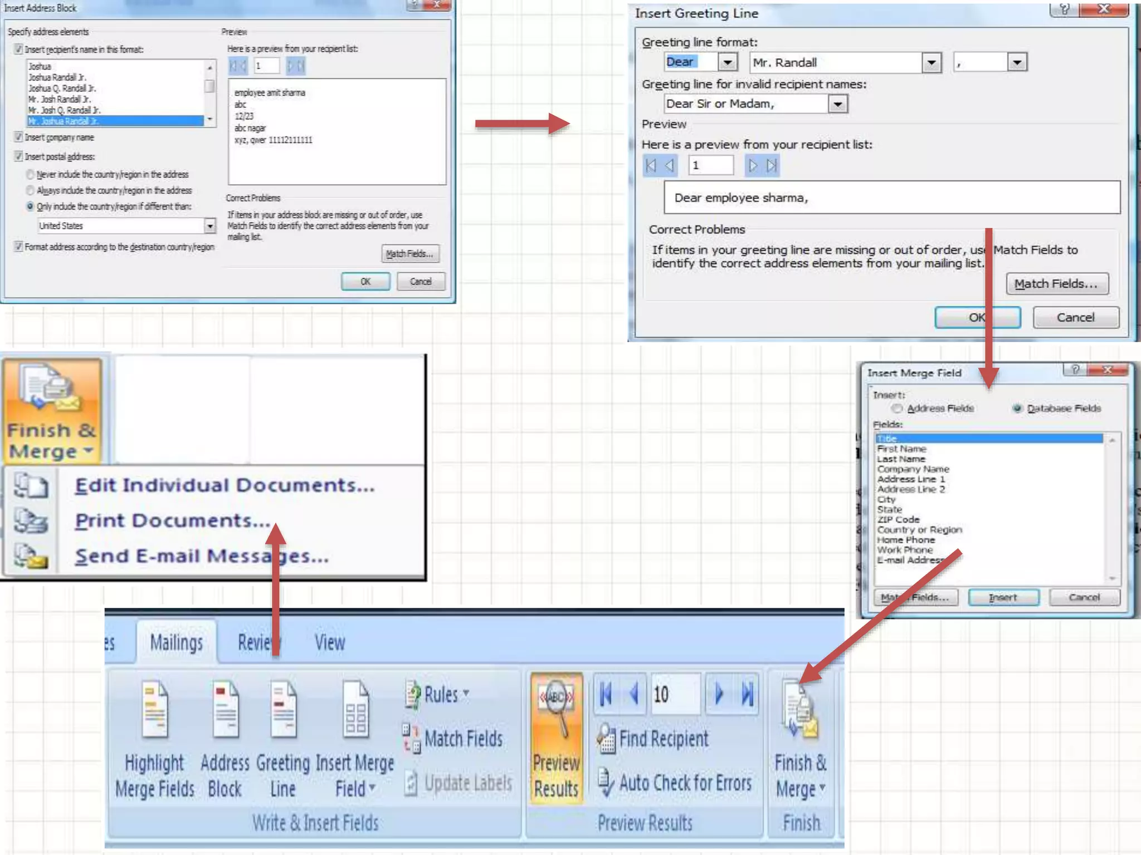
Task: Switch to the Mailings tab
Action: pyautogui.click(x=176, y=642)
